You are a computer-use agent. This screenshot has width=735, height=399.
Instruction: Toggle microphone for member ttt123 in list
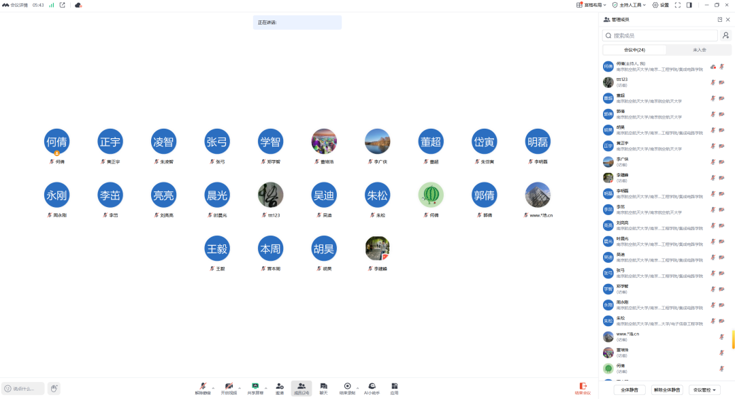[713, 82]
